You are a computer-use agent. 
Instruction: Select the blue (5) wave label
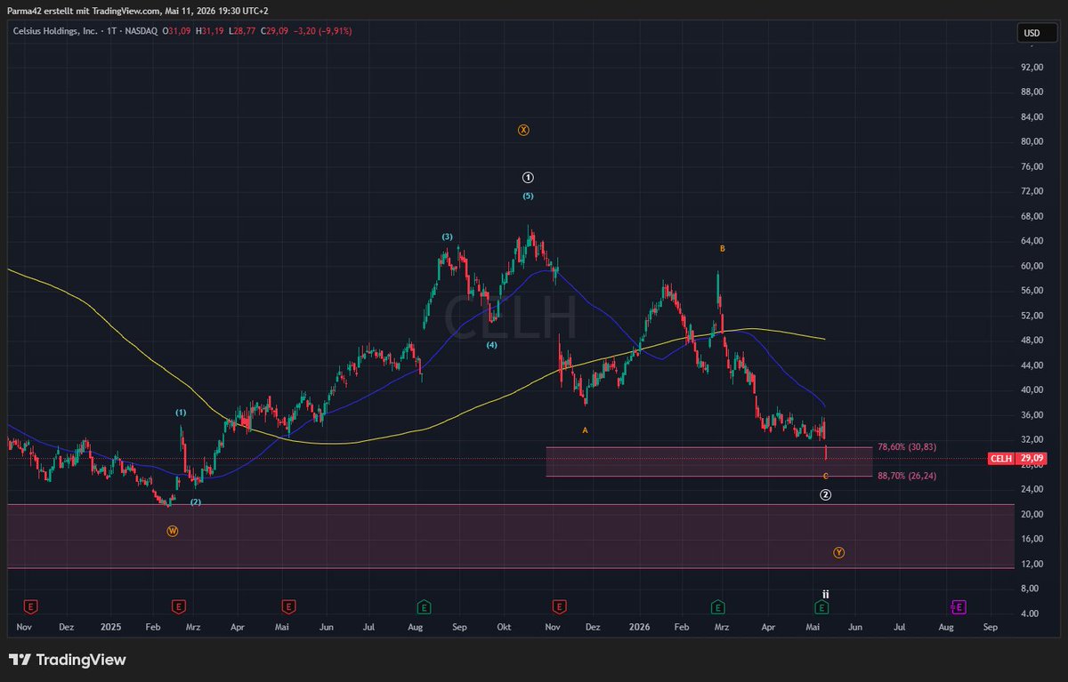click(x=528, y=196)
